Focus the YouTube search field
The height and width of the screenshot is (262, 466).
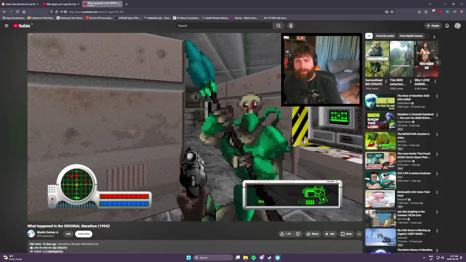coord(224,25)
